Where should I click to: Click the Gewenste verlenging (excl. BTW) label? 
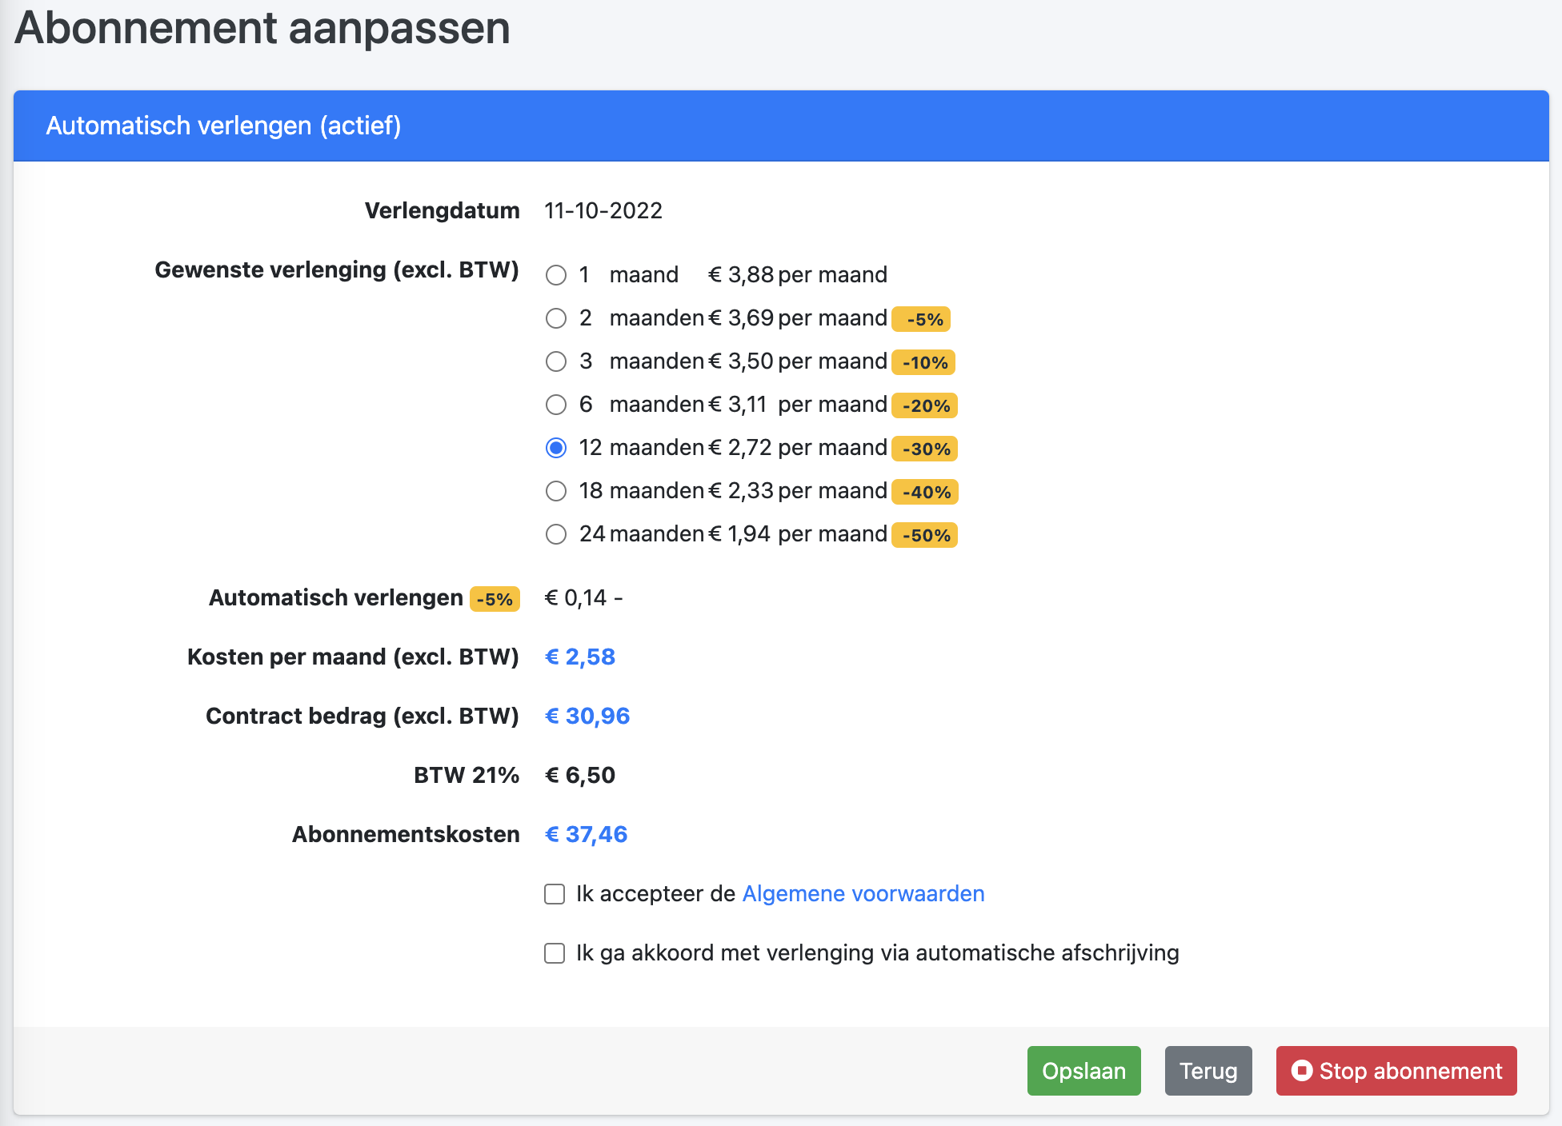point(337,270)
